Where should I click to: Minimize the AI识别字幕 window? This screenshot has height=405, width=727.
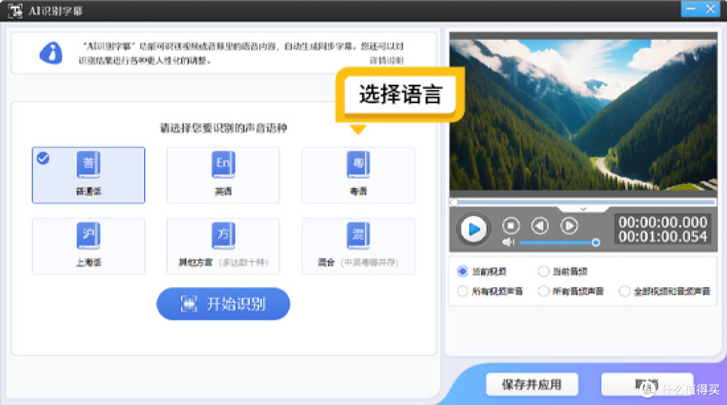[x=691, y=9]
